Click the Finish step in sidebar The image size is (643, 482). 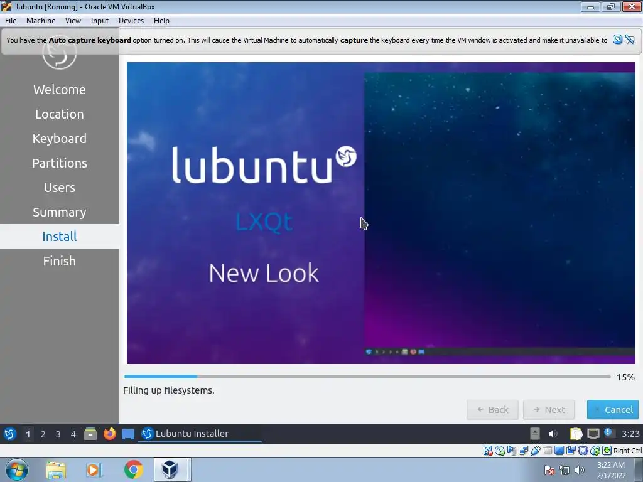click(60, 261)
